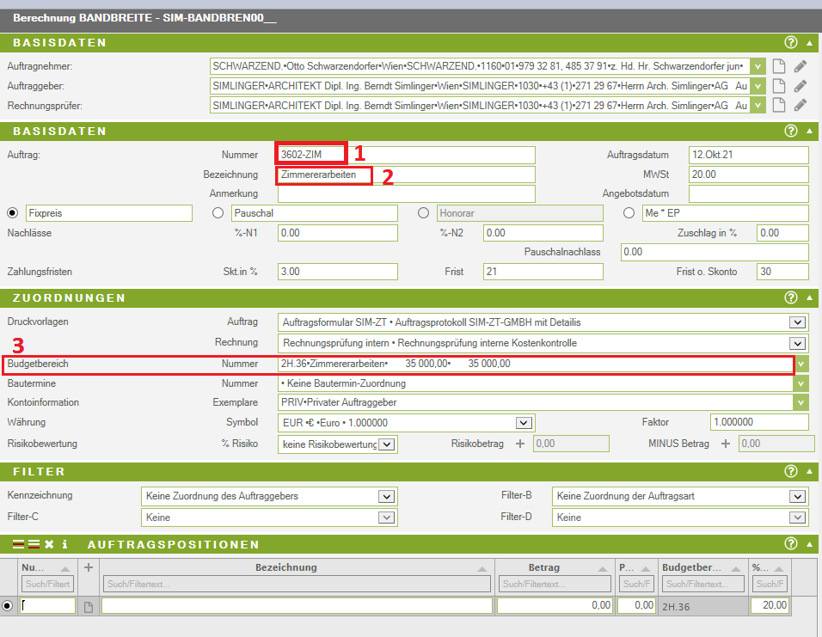Select the Pauschal radio button
The height and width of the screenshot is (637, 822).
pyautogui.click(x=218, y=213)
